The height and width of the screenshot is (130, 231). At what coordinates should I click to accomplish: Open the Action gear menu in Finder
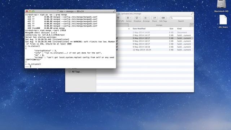click(129, 18)
